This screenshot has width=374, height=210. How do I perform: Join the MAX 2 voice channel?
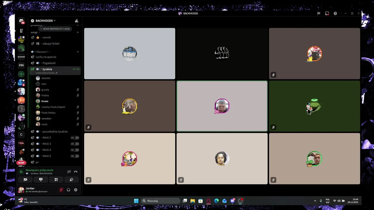tap(55, 138)
